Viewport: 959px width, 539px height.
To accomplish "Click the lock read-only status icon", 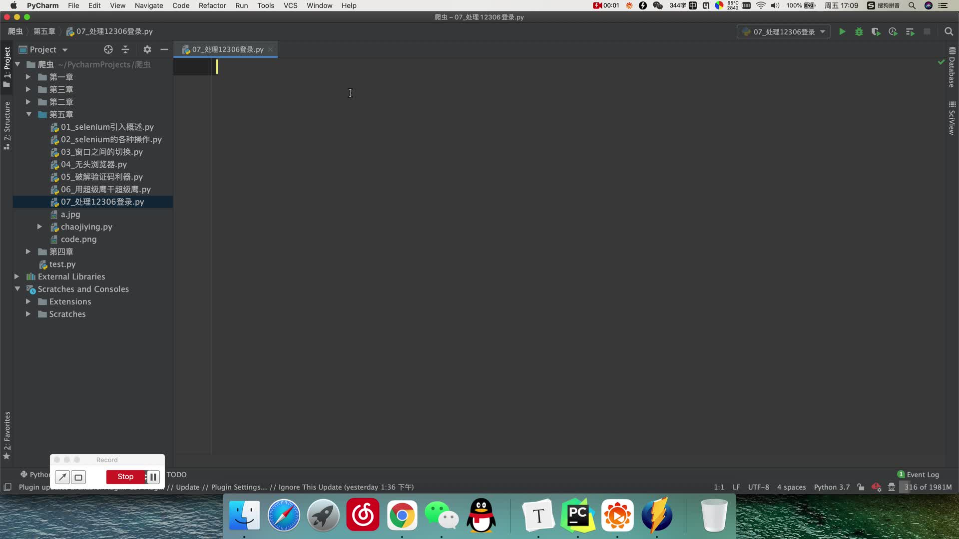I will coord(861,487).
